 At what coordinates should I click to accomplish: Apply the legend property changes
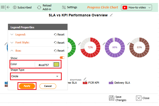[27, 86]
